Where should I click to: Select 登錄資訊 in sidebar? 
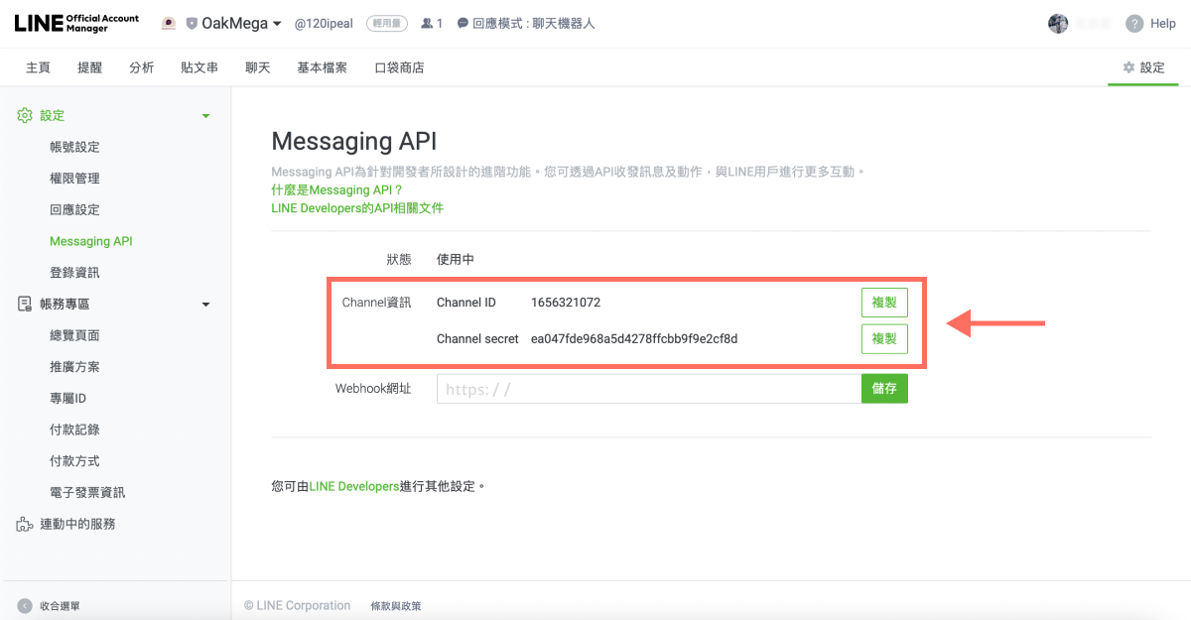74,273
